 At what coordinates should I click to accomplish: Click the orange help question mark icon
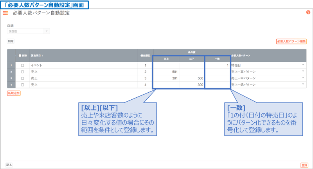(308, 12)
